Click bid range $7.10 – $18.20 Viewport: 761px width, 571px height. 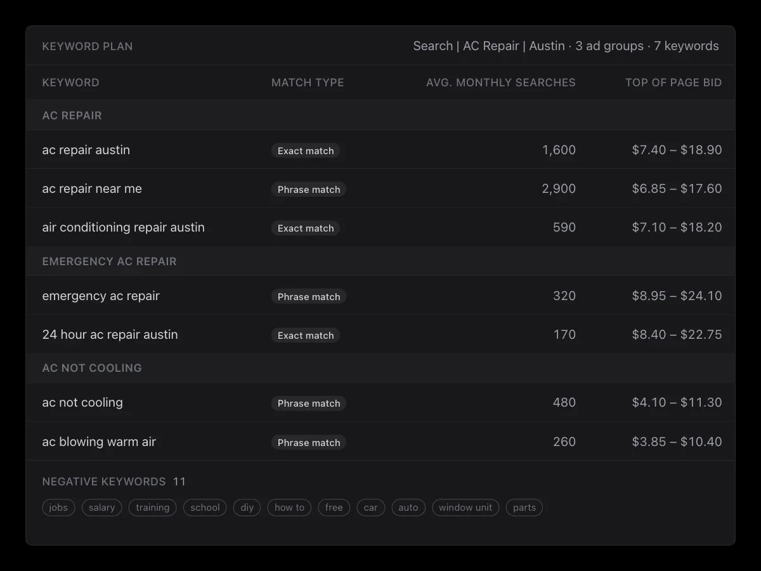pos(677,228)
